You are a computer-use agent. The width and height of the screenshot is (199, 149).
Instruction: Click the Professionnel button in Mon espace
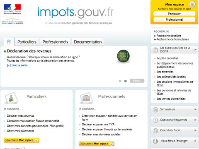tap(175, 19)
